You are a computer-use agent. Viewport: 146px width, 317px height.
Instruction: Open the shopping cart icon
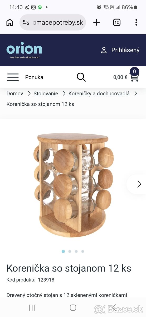pos(134,77)
